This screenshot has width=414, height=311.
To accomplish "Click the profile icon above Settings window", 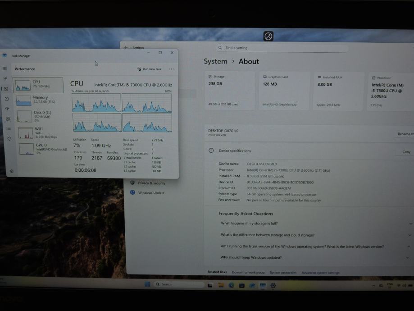I will 268,36.
